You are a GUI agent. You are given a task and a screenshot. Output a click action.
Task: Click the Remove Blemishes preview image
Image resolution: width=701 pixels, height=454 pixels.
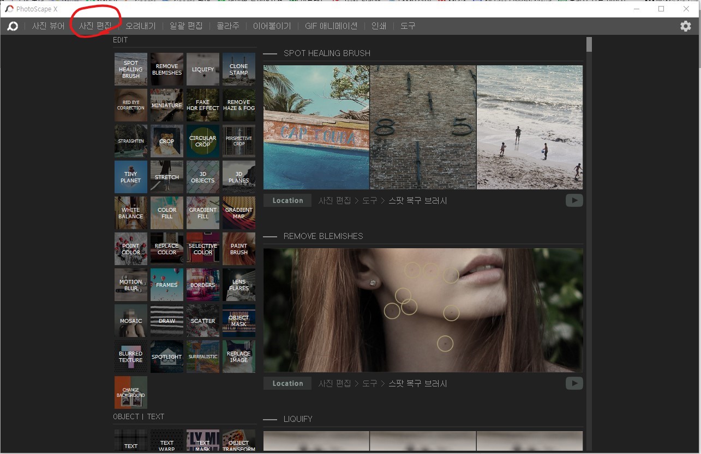(423, 310)
